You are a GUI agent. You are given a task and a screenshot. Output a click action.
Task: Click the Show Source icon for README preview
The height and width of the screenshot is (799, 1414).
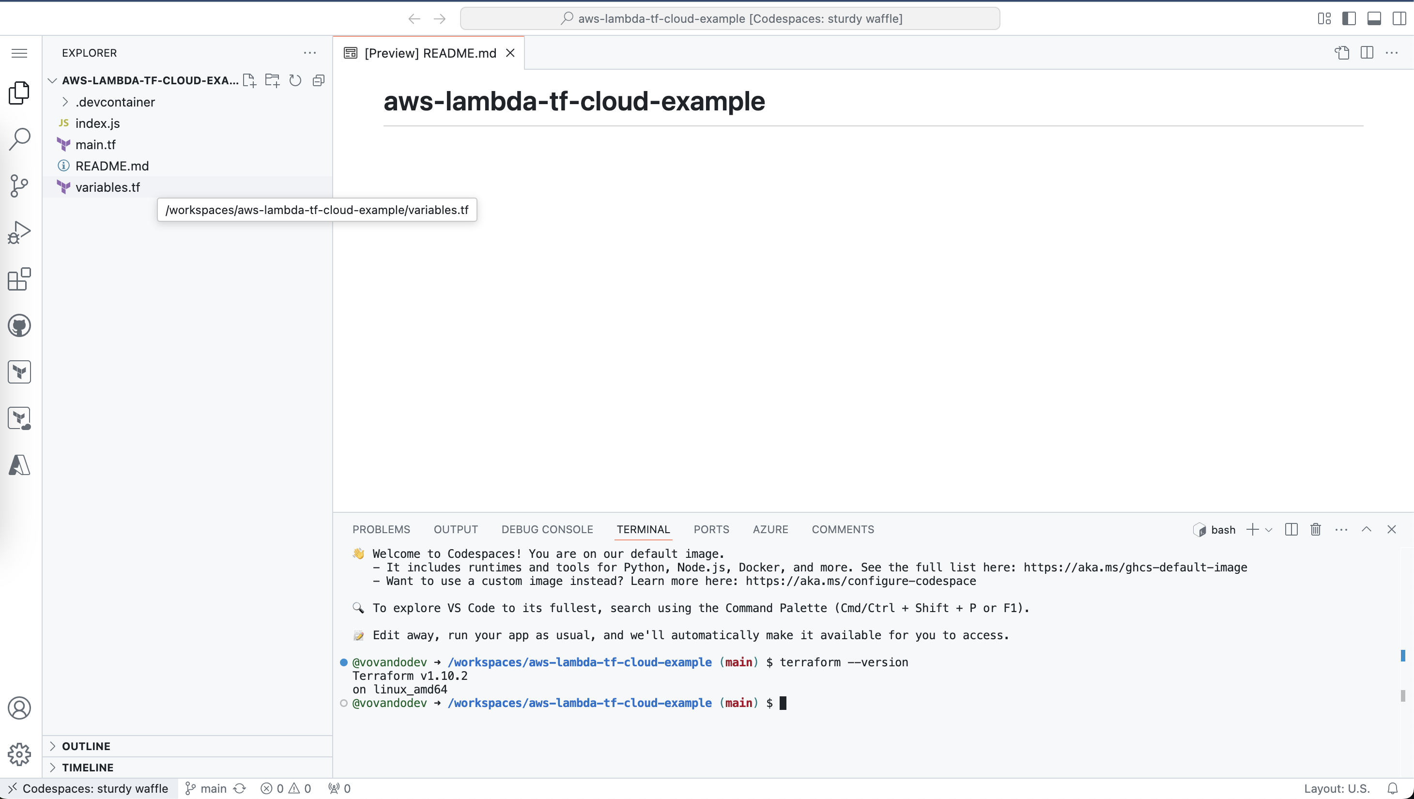1341,53
